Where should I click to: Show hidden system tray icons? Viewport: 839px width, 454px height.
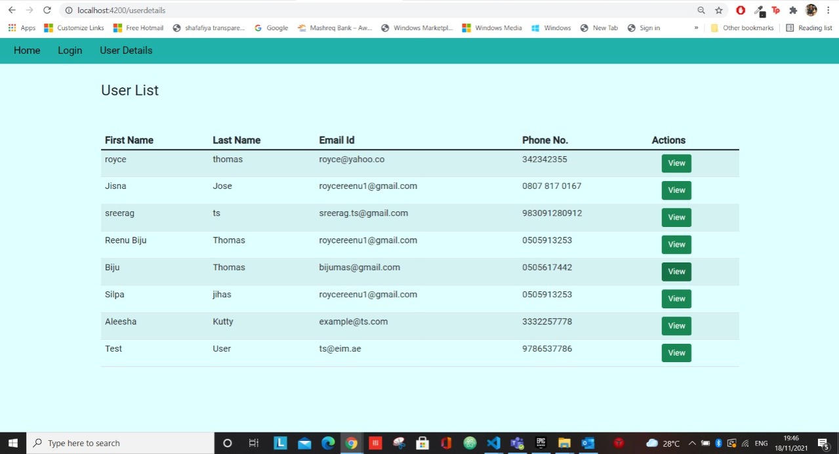pos(691,443)
